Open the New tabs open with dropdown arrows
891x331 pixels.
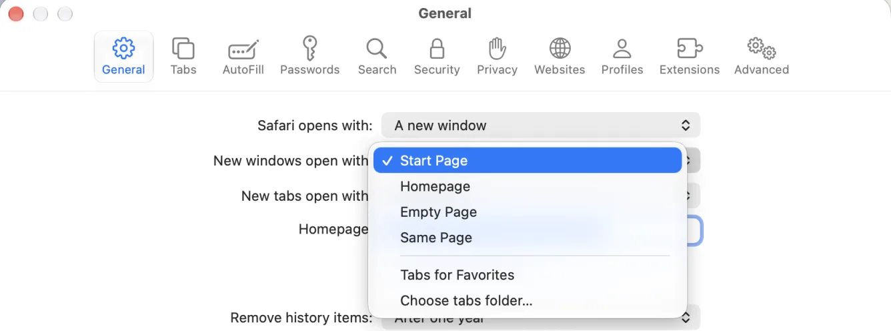click(692, 196)
